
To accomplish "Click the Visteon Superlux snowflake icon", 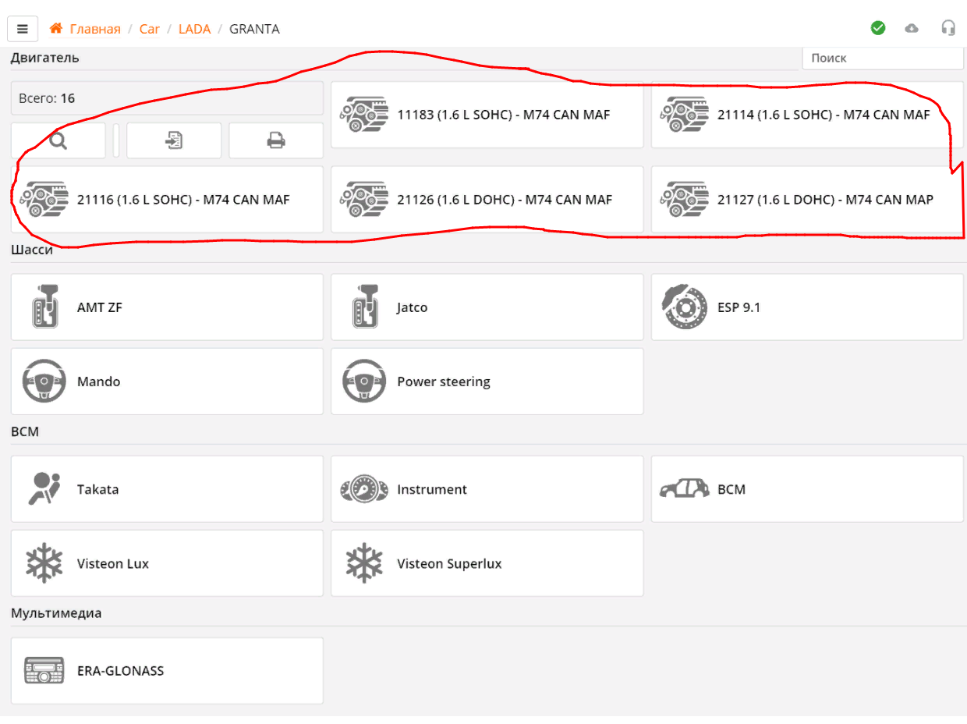I will 364,563.
